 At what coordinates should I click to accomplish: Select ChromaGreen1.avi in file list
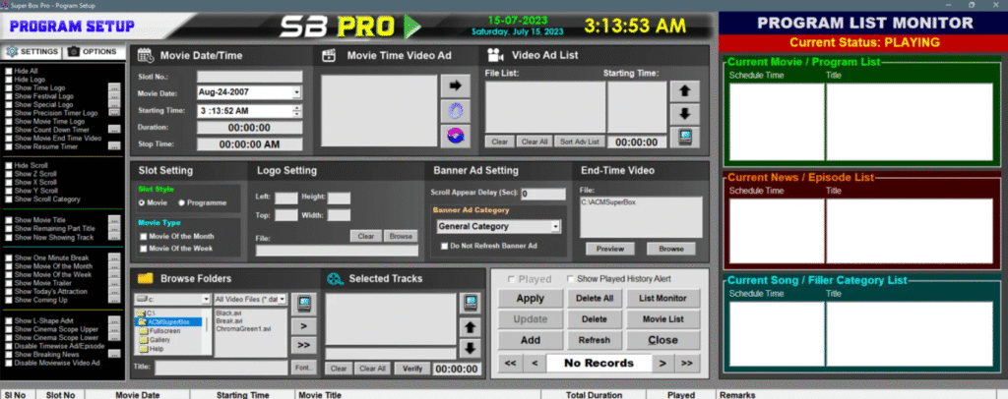244,329
